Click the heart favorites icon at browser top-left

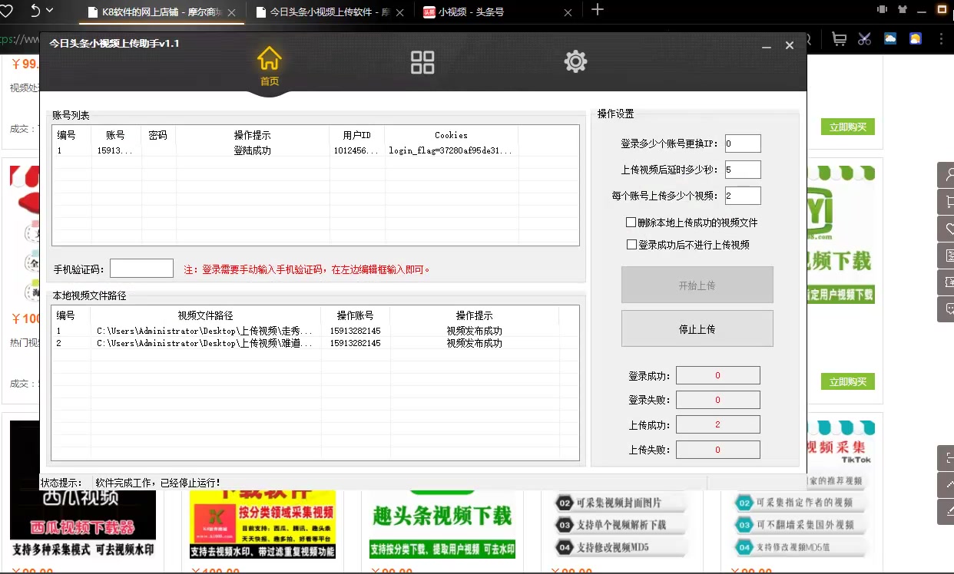point(5,11)
